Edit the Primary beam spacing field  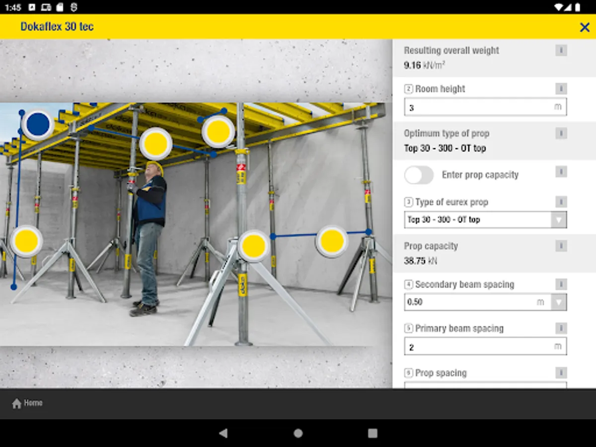tap(485, 346)
